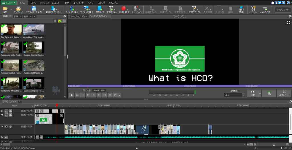
Task: Select the USSR Aerospace clip thumbnail
Action: [34, 83]
